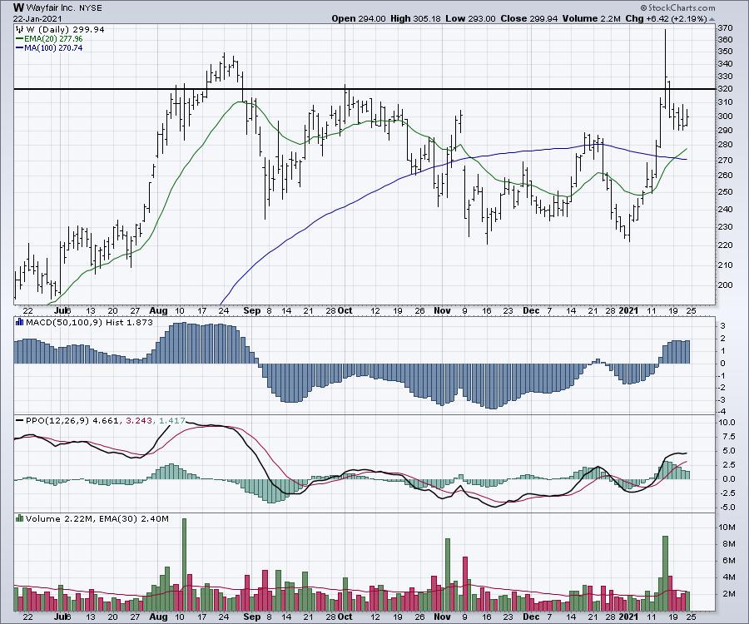This screenshot has width=749, height=624.
Task: Click the 22-Jan-2021 date label
Action: click(37, 18)
